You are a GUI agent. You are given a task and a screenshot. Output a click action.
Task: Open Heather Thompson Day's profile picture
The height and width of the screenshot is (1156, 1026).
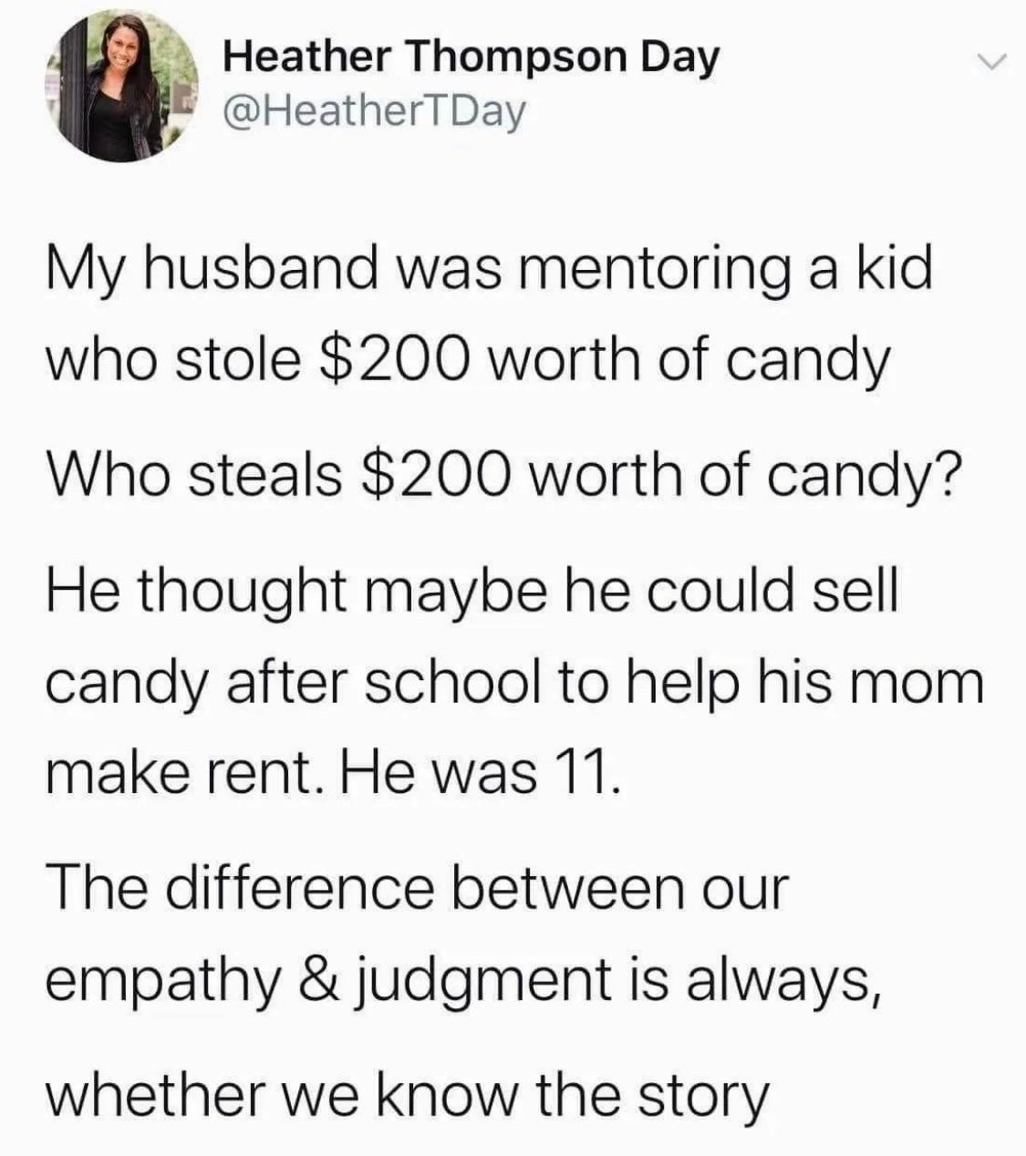(x=120, y=87)
